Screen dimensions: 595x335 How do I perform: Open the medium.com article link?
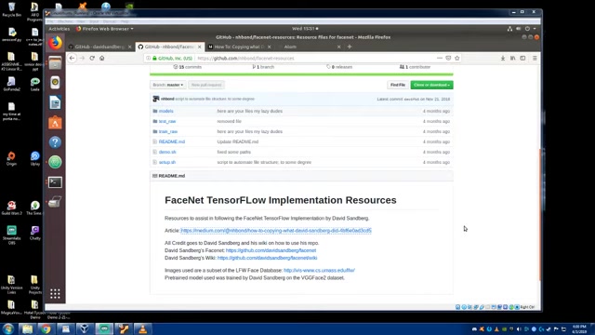(x=276, y=231)
